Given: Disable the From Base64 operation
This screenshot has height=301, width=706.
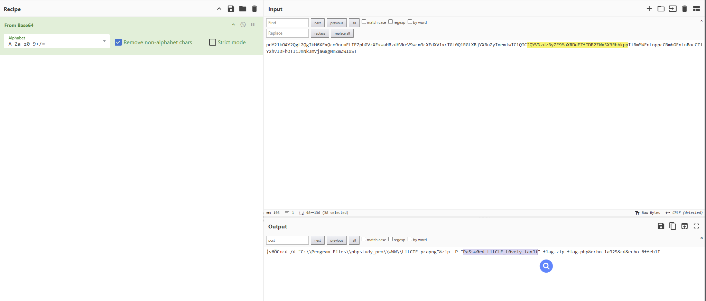Looking at the screenshot, I should point(243,25).
